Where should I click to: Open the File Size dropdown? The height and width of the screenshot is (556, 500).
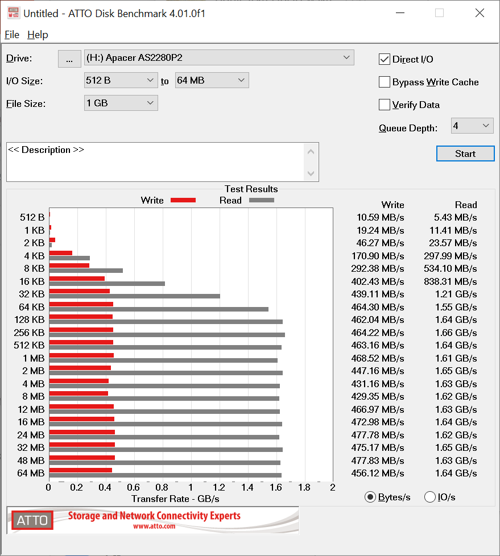pyautogui.click(x=121, y=103)
